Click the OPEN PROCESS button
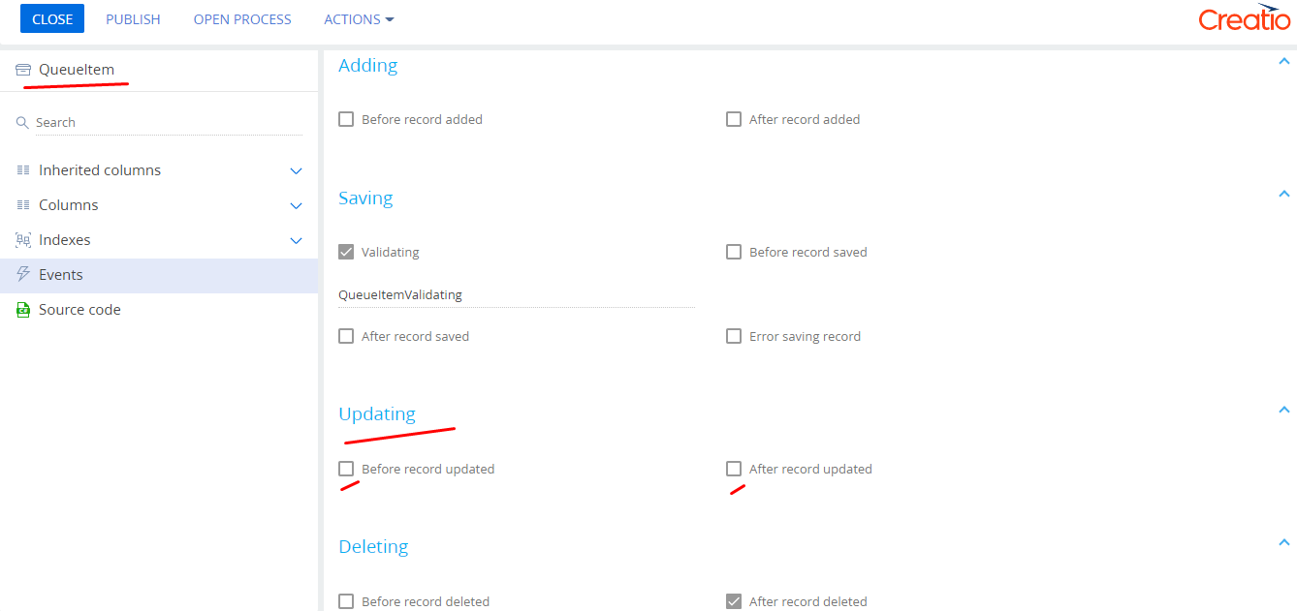The width and height of the screenshot is (1297, 611). (242, 19)
